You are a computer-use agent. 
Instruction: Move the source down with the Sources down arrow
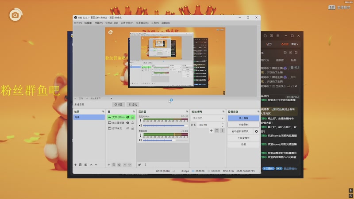point(130,165)
